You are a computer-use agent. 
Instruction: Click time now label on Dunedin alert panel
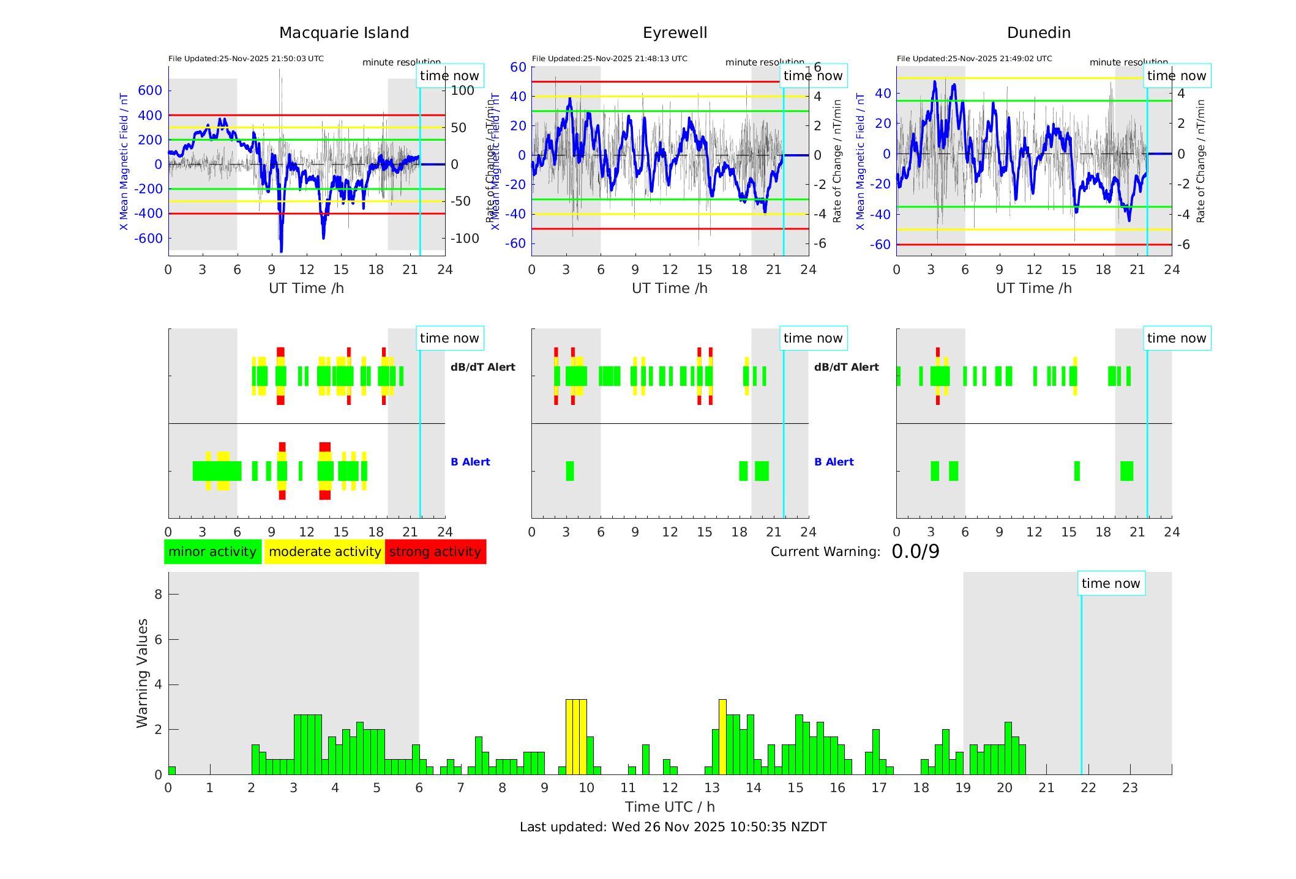[x=1176, y=338]
